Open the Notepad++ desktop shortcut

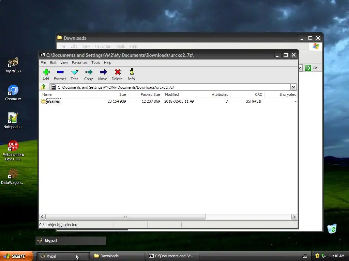tap(13, 121)
